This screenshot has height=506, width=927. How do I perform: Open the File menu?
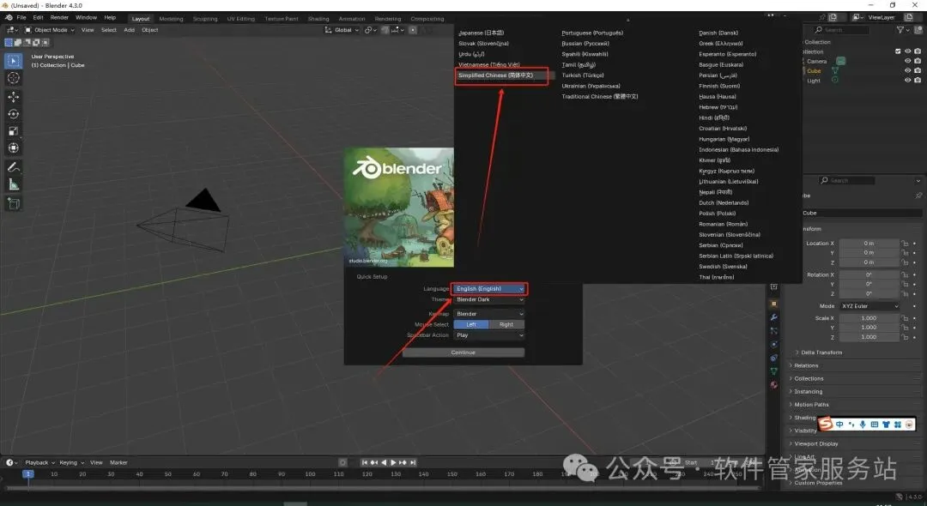(21, 18)
